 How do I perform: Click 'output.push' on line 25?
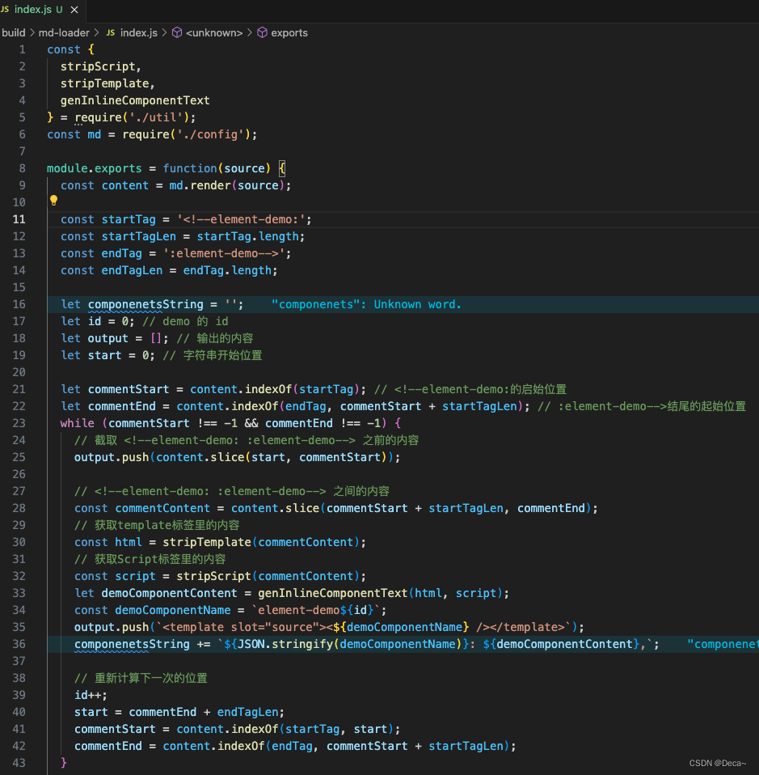pos(112,457)
